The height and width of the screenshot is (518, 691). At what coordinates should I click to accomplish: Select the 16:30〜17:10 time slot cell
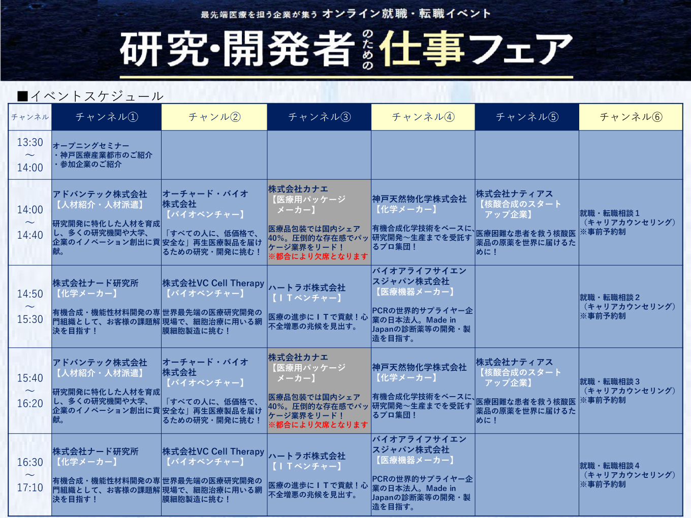[x=30, y=475]
